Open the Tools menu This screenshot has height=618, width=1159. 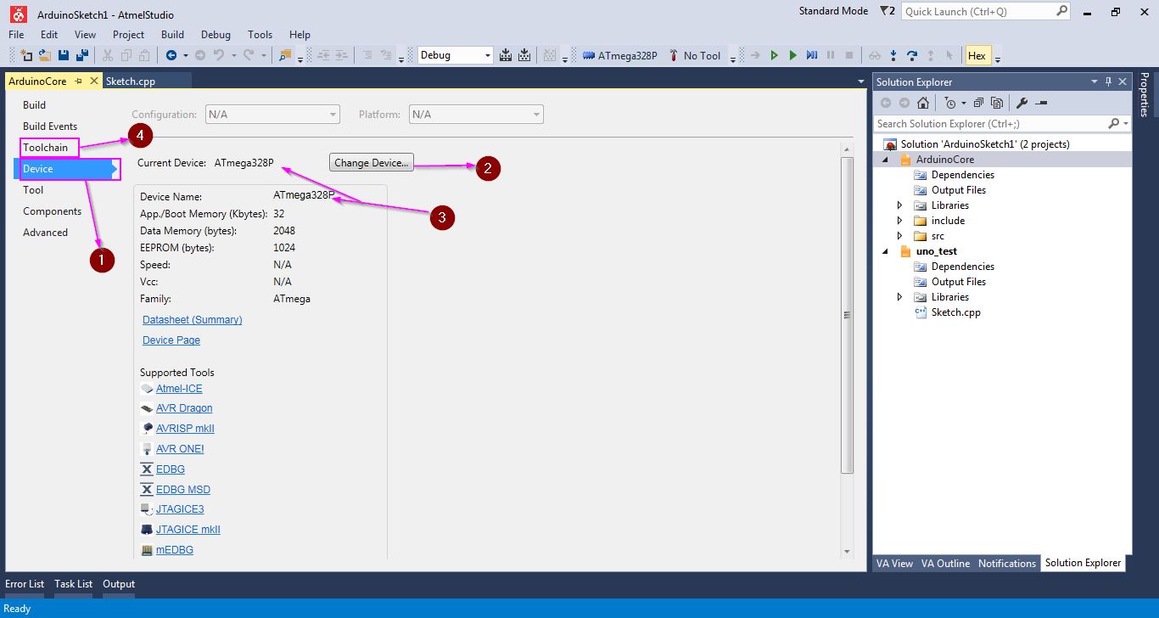[x=260, y=35]
